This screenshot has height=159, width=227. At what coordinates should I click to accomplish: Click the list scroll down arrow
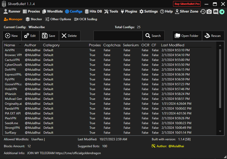click(x=220, y=131)
